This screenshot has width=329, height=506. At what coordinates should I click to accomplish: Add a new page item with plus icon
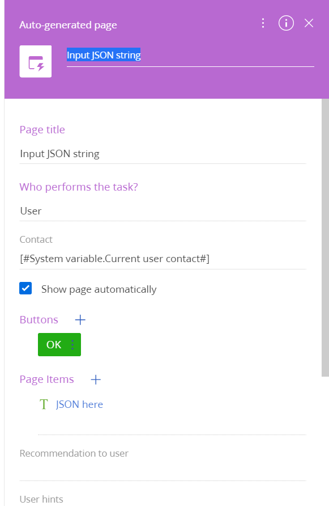click(x=96, y=379)
